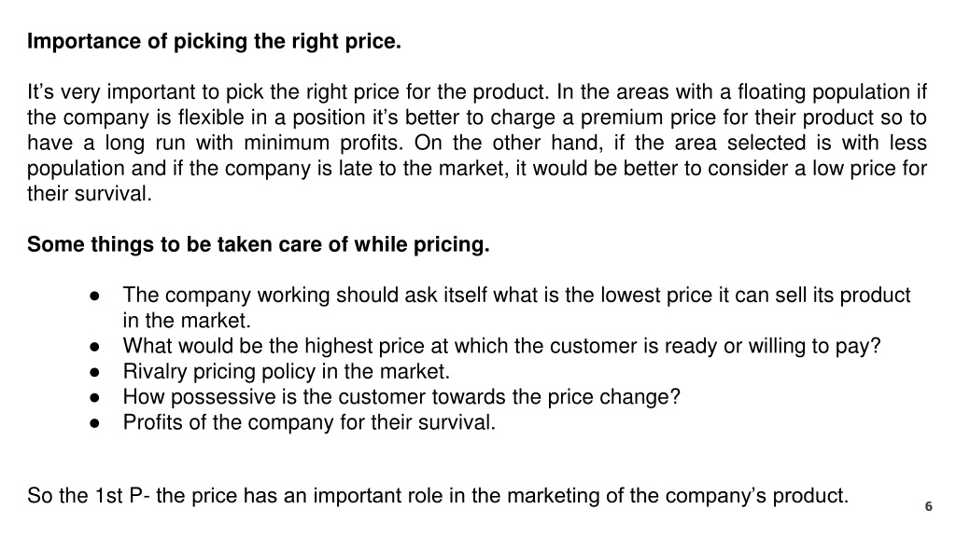Click the text 'Profits of the company for their survival.'
The height and width of the screenshot is (537, 956).
click(x=309, y=422)
